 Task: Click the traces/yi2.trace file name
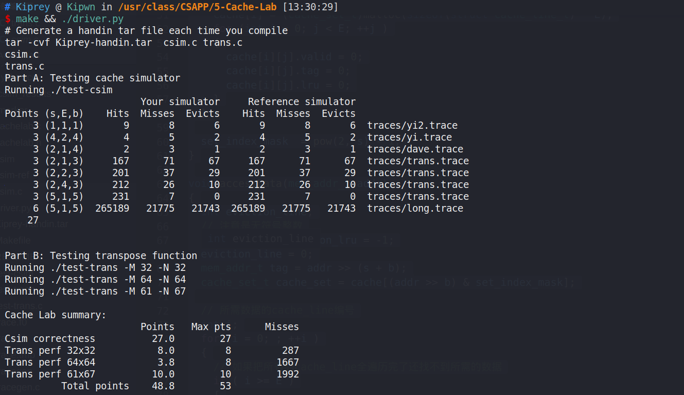click(412, 126)
